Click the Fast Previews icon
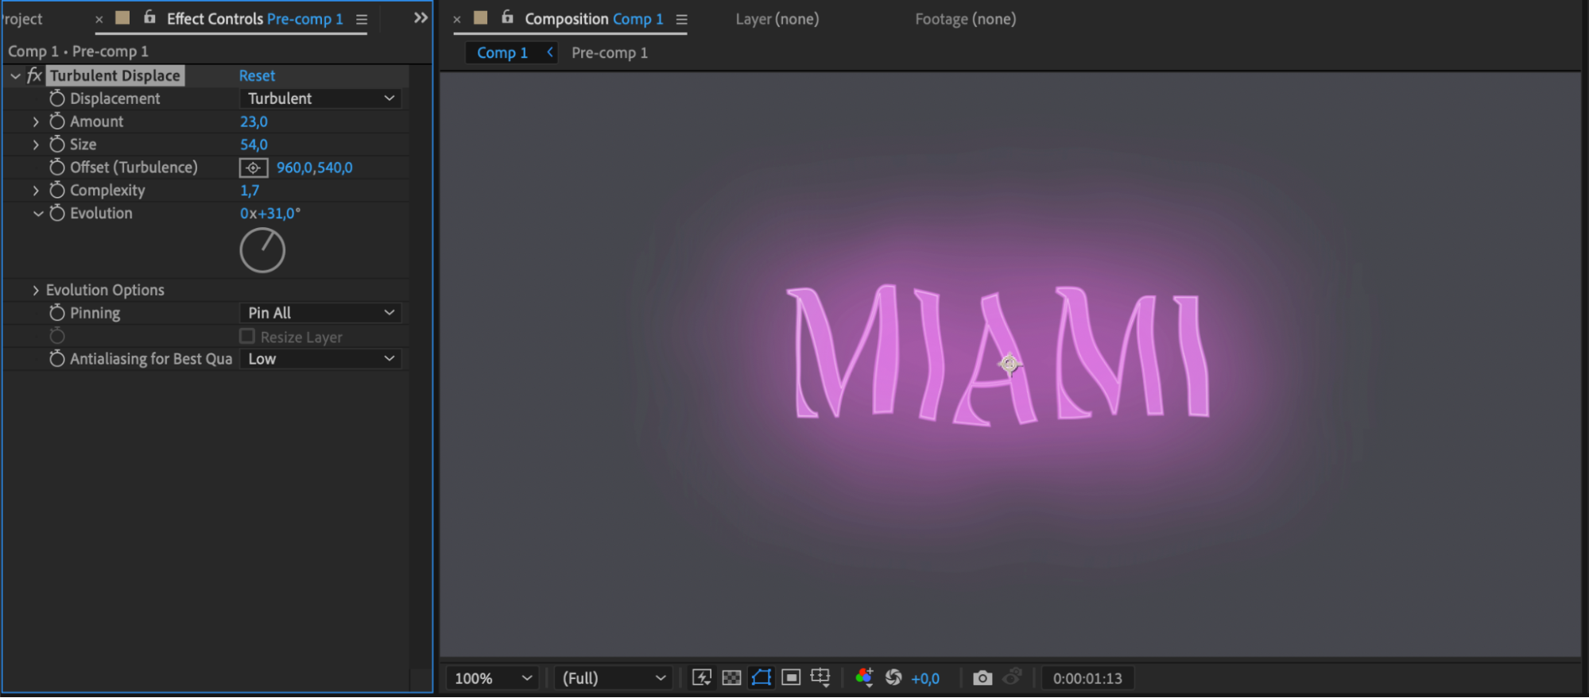Screen dimensions: 1589x698 click(701, 677)
